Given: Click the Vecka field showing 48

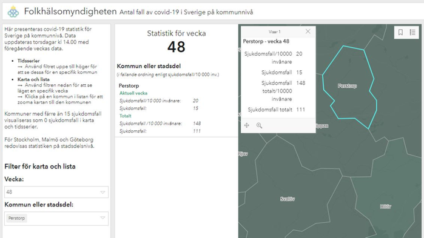Looking at the screenshot, I should pos(56,192).
